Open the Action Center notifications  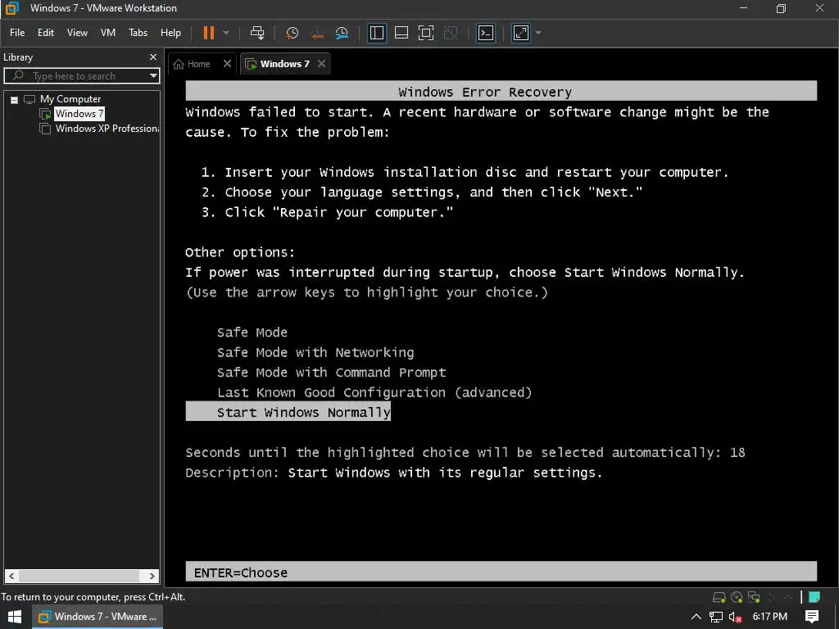[x=812, y=617]
